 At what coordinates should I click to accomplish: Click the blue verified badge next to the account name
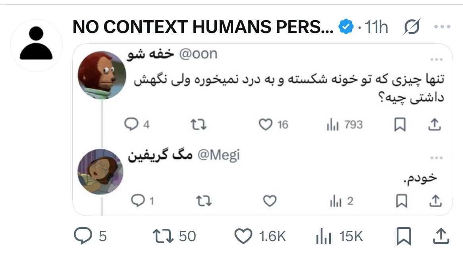tap(346, 26)
